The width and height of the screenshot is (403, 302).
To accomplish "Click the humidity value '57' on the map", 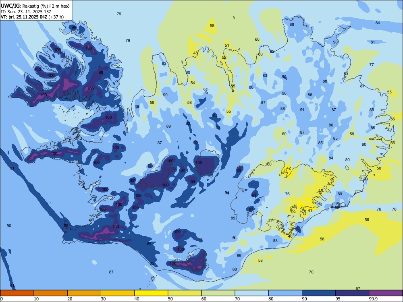I will coord(380,139).
